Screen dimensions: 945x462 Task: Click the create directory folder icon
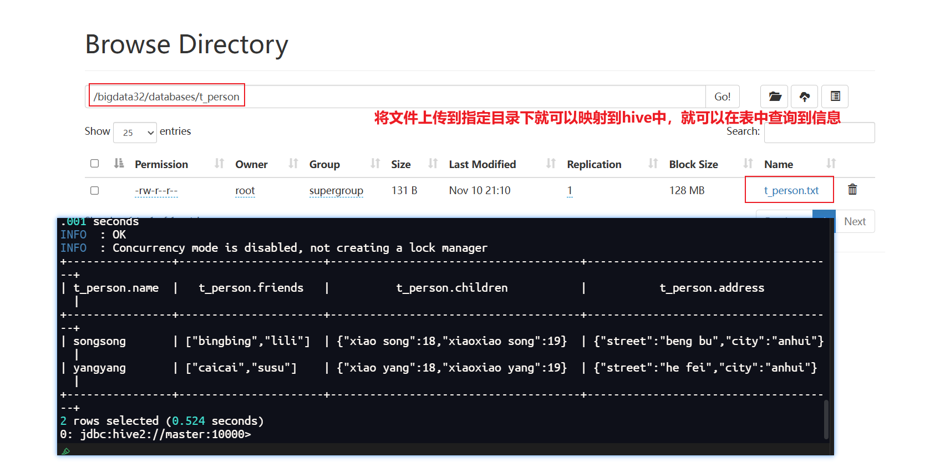pos(775,97)
